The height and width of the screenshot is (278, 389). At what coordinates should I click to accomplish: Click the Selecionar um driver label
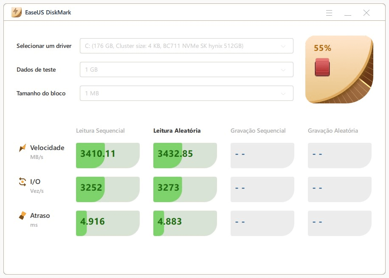[44, 46]
